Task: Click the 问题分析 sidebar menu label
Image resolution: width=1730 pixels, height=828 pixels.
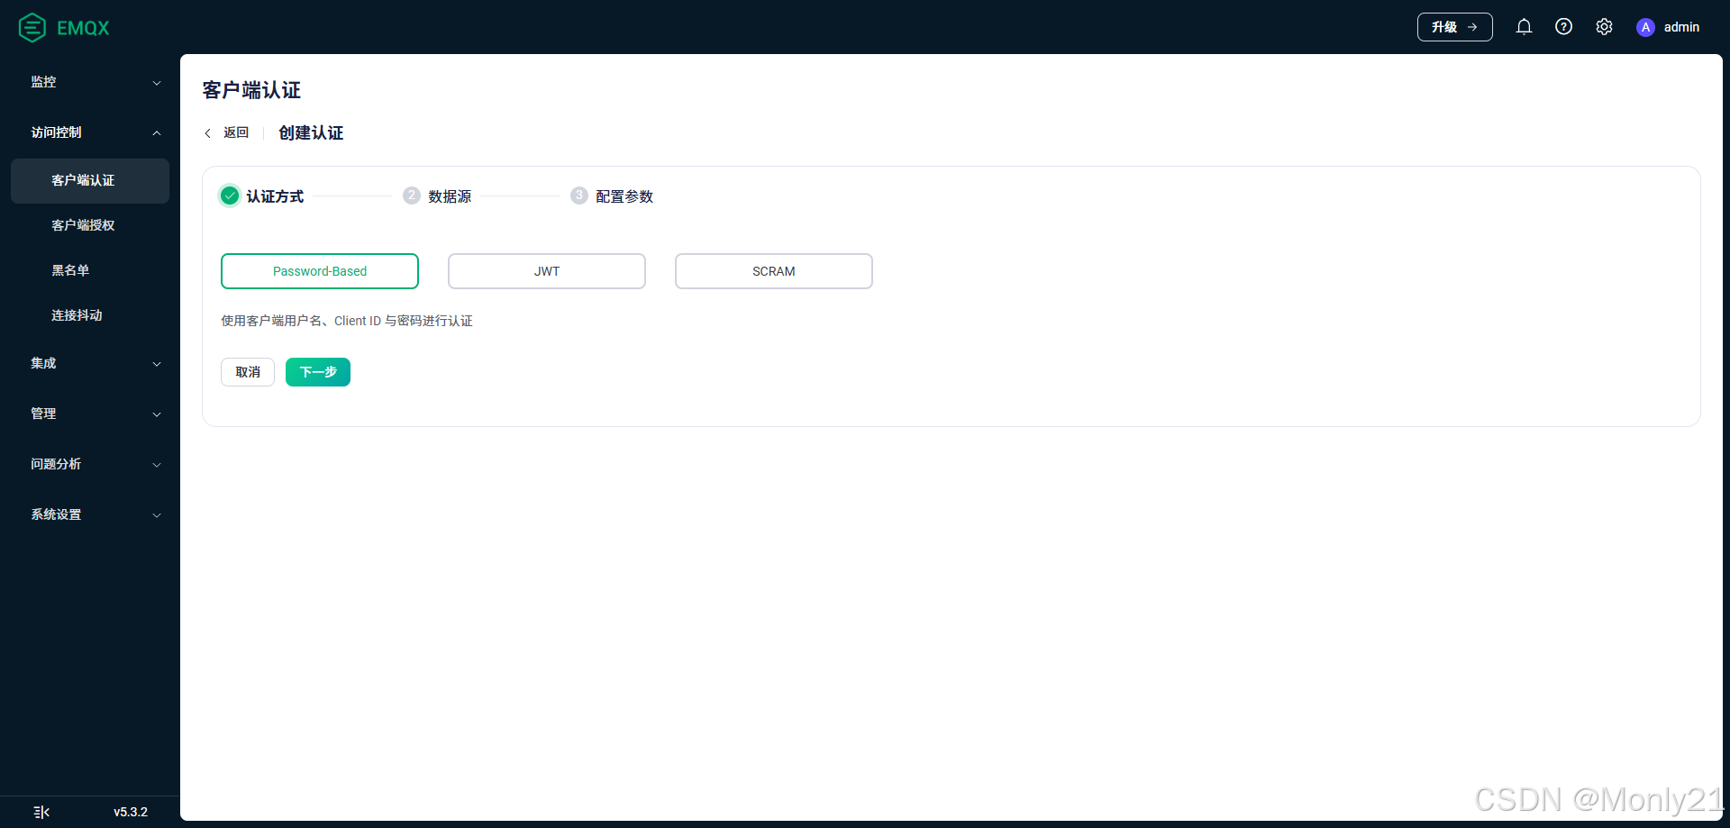Action: [56, 464]
